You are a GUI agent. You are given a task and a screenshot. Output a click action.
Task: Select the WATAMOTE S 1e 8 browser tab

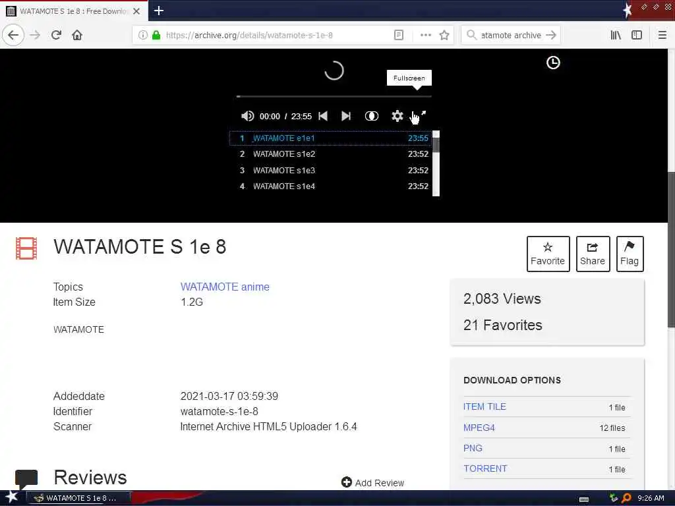tap(74, 11)
